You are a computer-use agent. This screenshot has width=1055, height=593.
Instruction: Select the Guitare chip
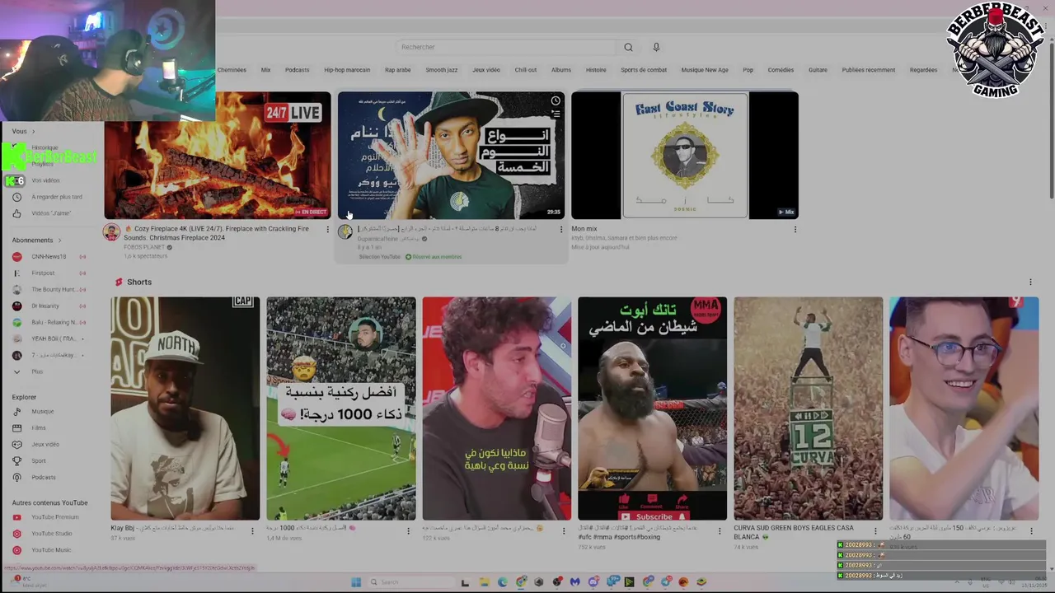(x=818, y=70)
